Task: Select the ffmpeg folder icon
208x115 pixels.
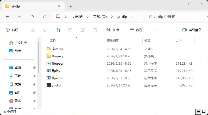Action: click(49, 56)
